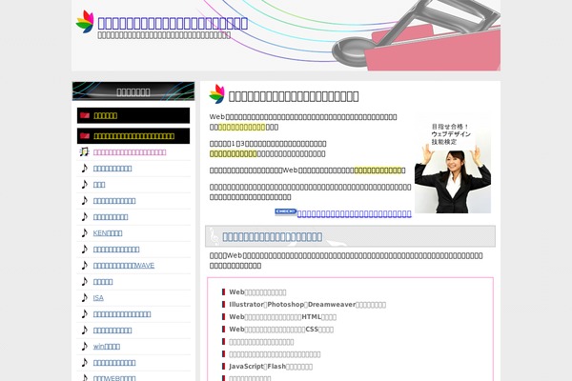The image size is (572, 381).
Task: Click the list item containing CSS
Action: pos(281,330)
